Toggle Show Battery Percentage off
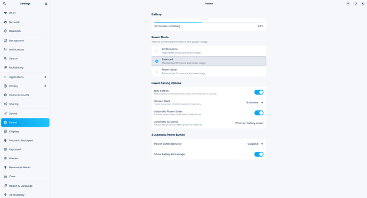Viewport: 367px width, 198px height. (259, 154)
